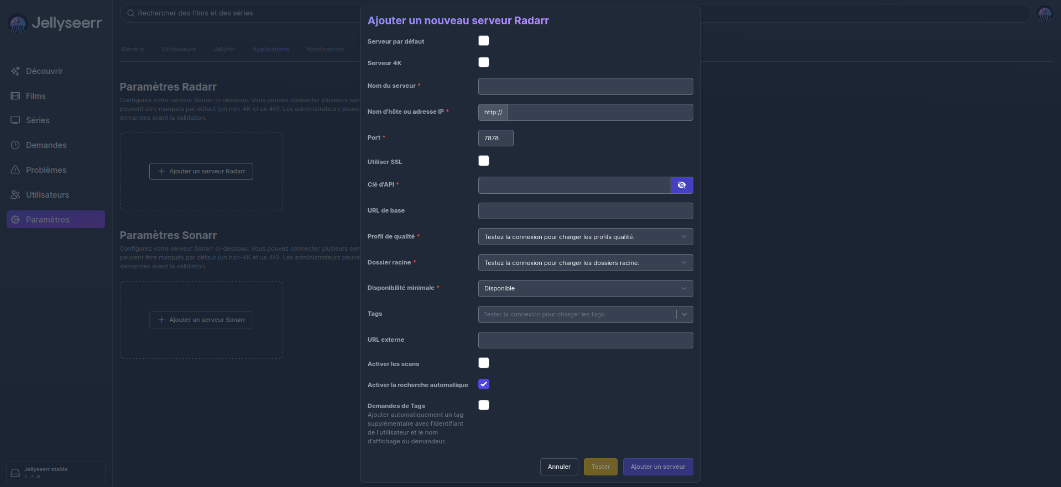Click the Paramètres gear icon
Screen dimensions: 1061x487
(15, 220)
